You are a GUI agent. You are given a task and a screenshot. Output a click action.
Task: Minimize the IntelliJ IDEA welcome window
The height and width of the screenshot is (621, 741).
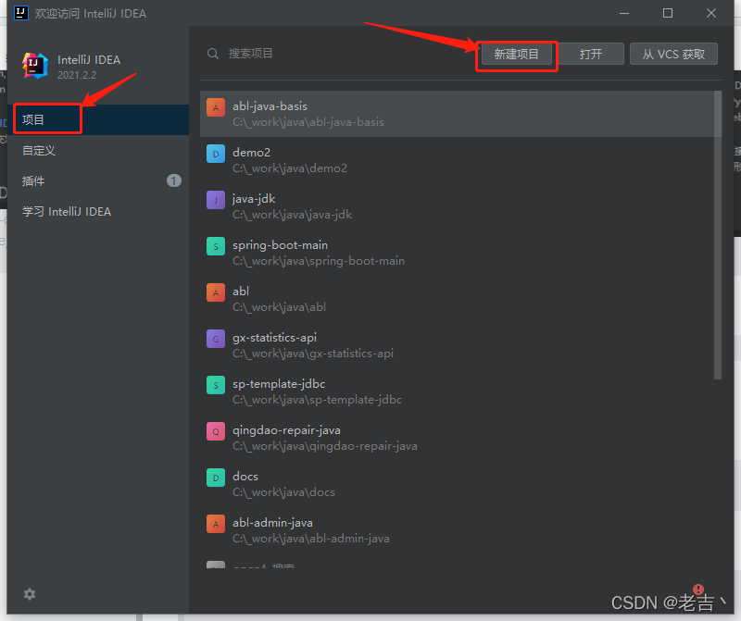coord(624,13)
